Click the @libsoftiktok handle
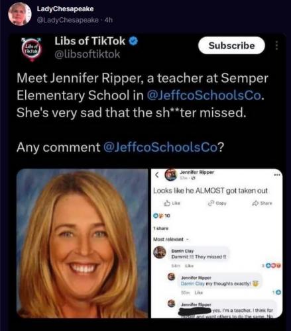The height and width of the screenshot is (331, 291). point(87,54)
